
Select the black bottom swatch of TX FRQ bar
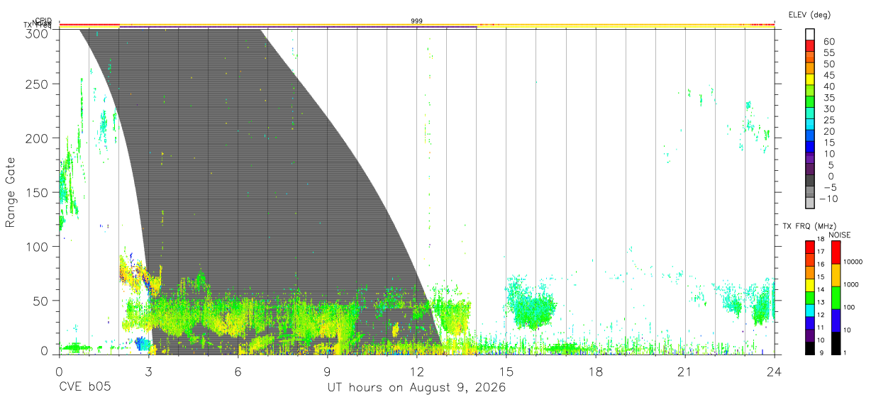point(809,348)
